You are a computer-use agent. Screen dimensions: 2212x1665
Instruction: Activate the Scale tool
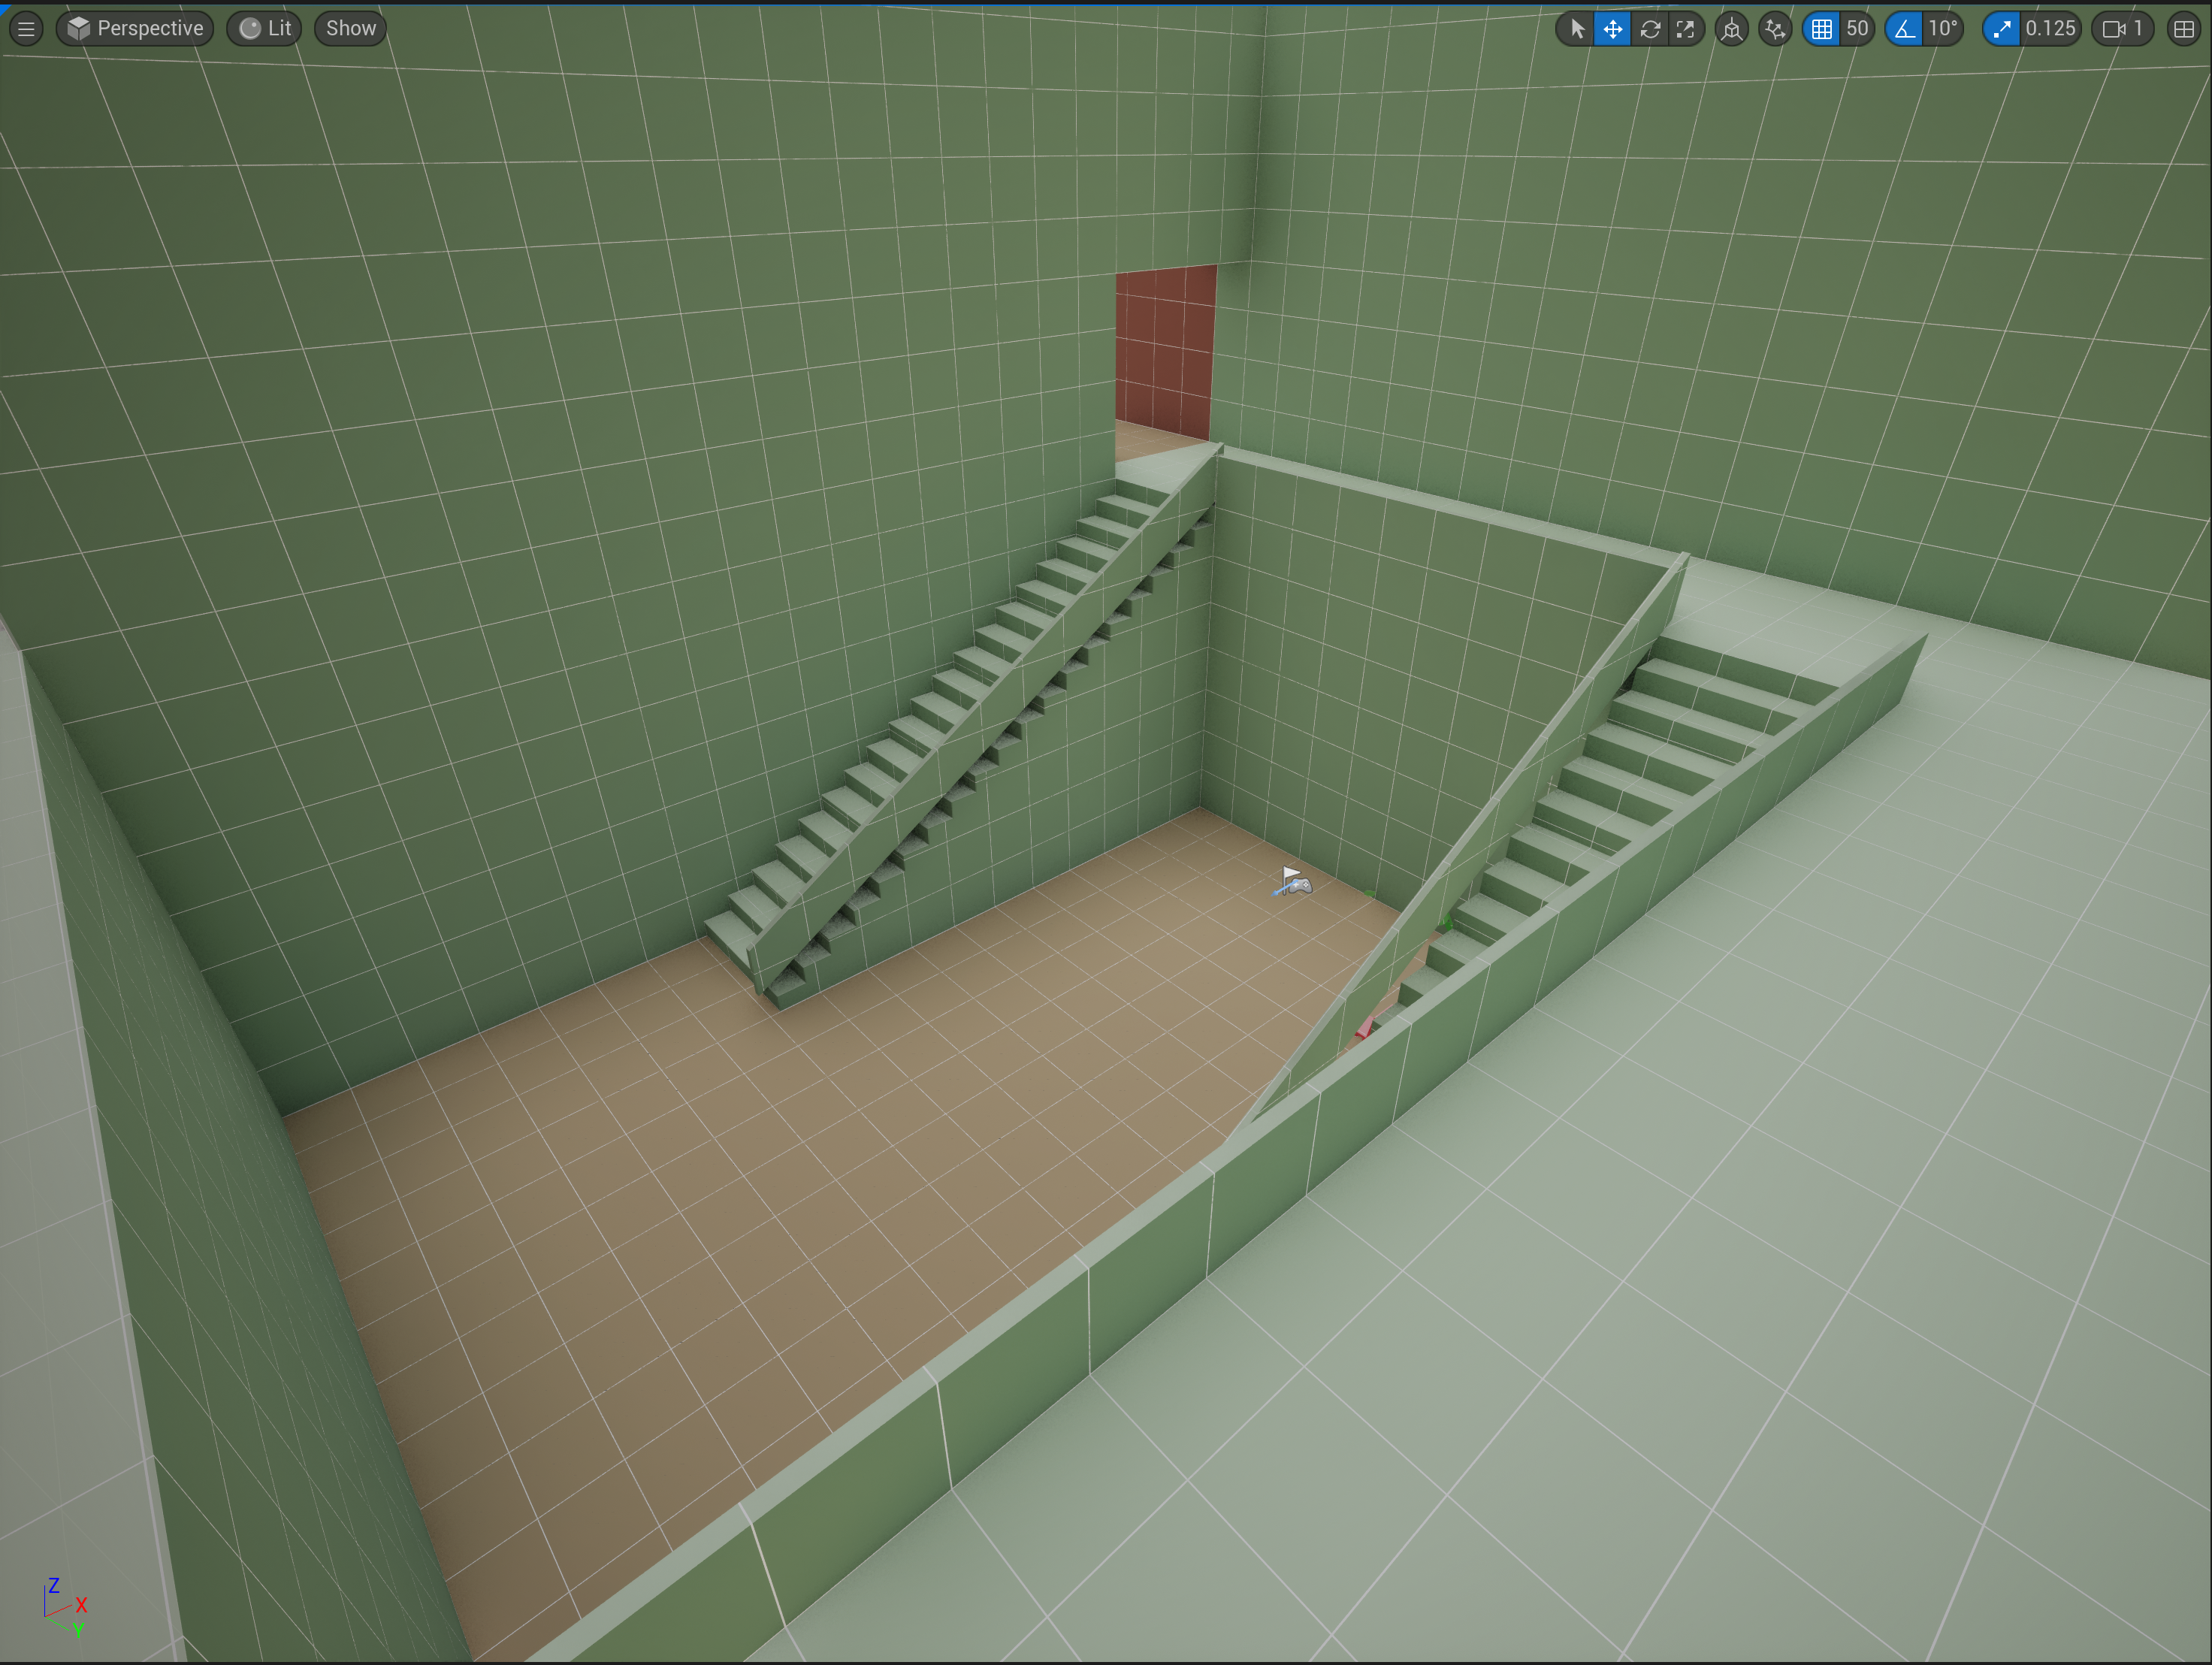(x=1686, y=29)
